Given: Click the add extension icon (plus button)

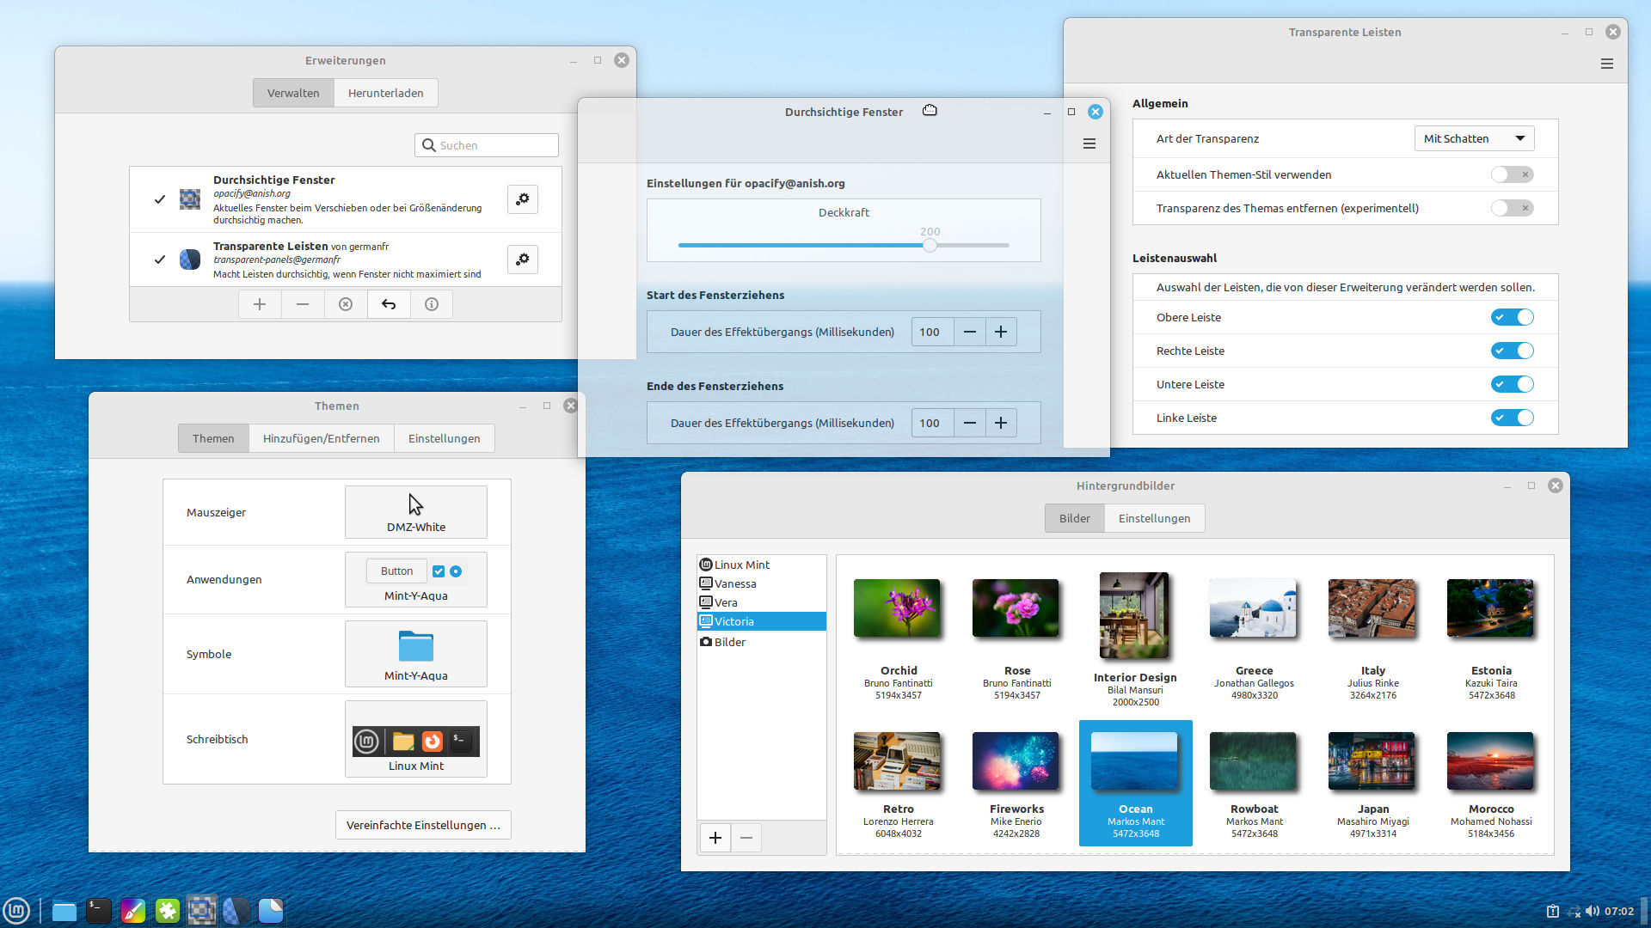Looking at the screenshot, I should pyautogui.click(x=259, y=303).
